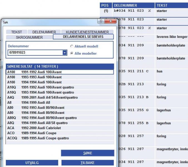Open the SKROGNUMMER tab
188x167 pixels.
tap(29, 37)
